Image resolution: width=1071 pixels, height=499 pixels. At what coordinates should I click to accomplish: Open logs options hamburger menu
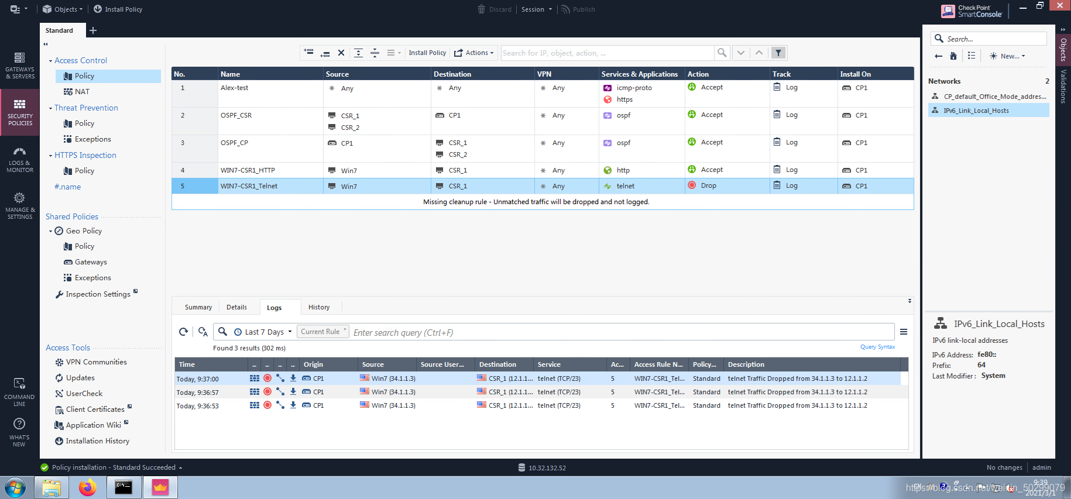(904, 332)
